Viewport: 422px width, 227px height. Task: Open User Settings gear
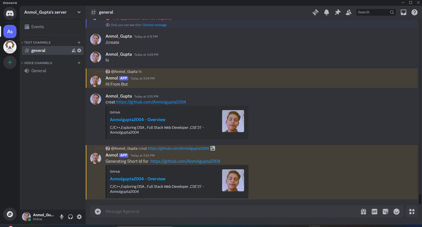click(79, 217)
